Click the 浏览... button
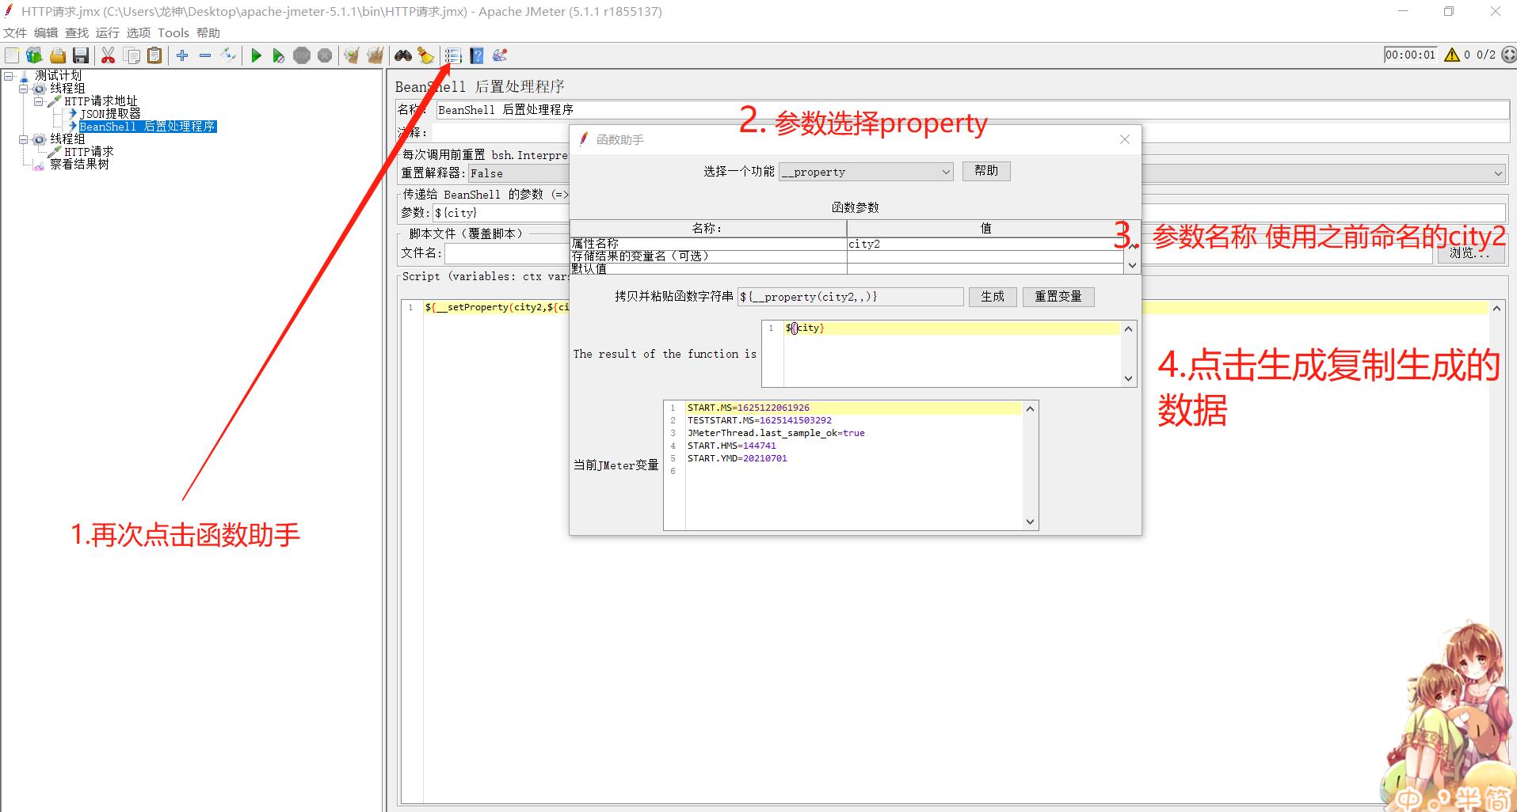The height and width of the screenshot is (812, 1517). [x=1470, y=253]
